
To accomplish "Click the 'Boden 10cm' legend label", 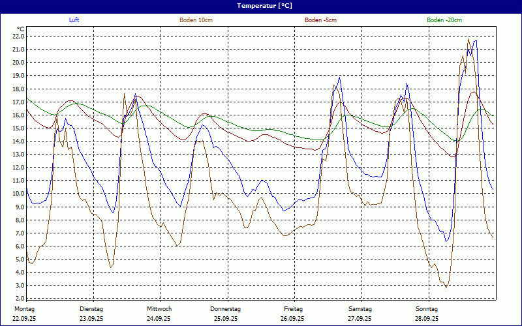I will click(196, 20).
